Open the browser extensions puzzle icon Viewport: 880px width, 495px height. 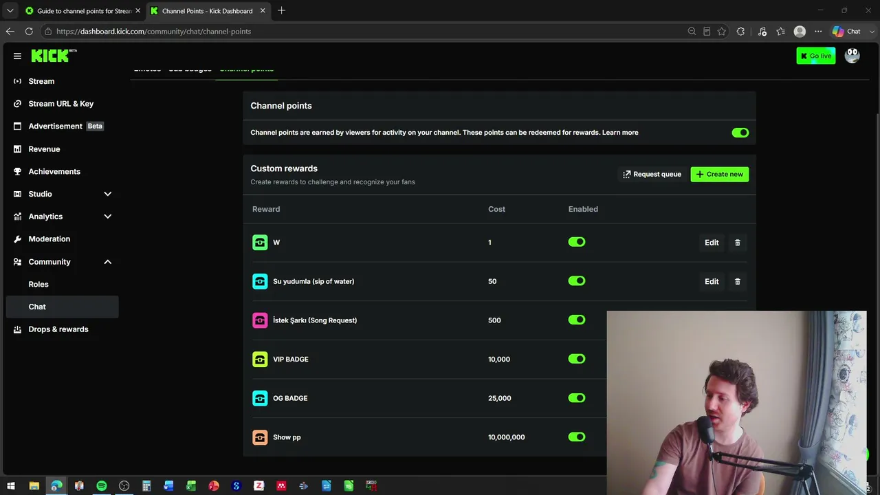point(740,31)
